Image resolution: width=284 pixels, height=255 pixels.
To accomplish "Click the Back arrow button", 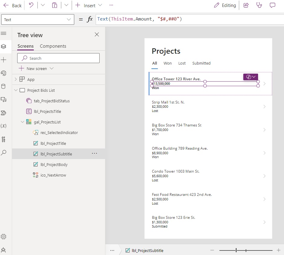I will 12,5.
